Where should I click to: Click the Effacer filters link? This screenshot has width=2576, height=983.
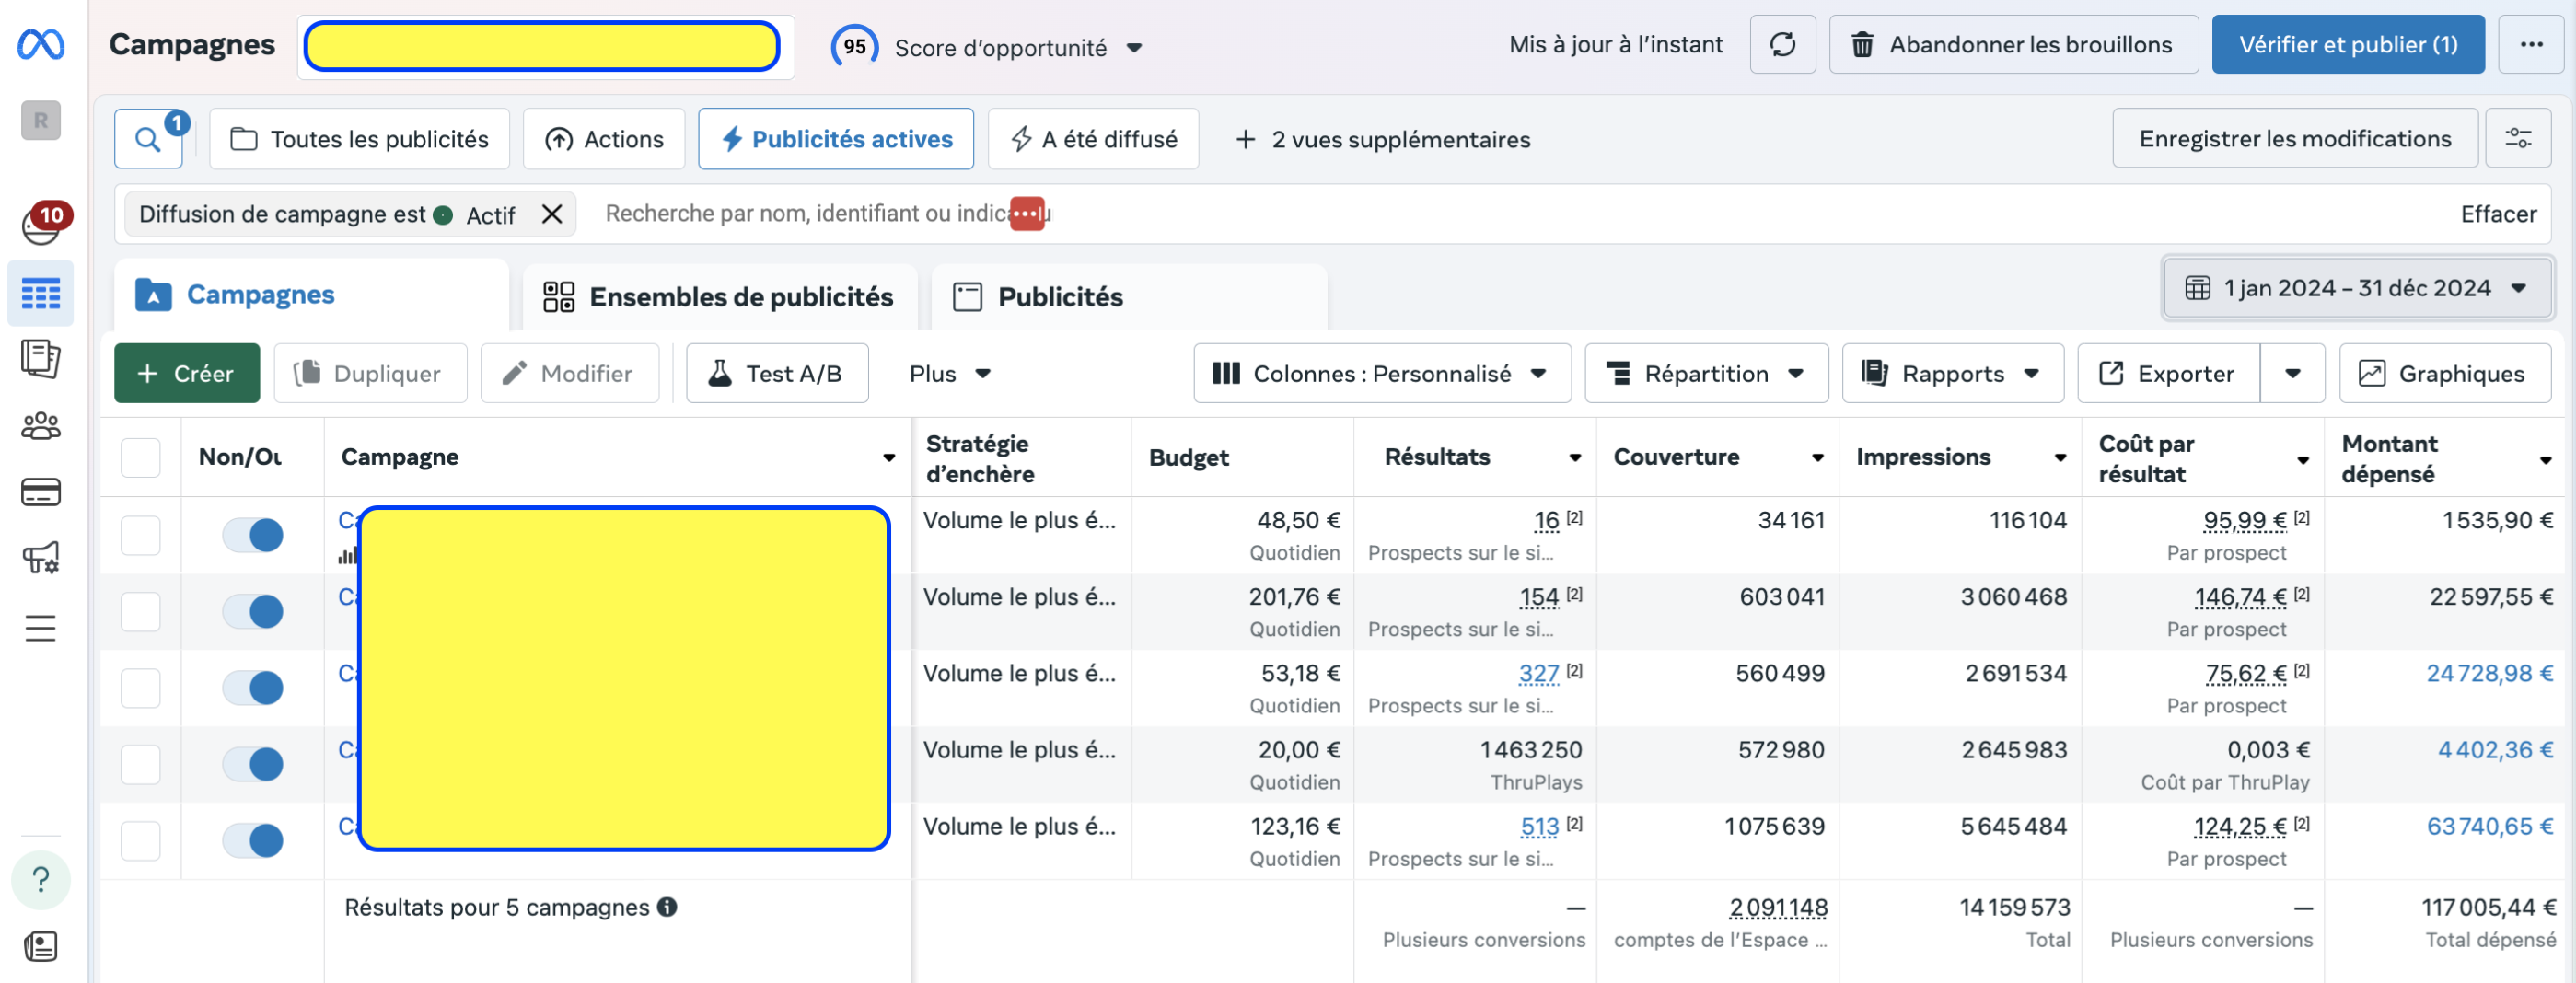coord(2497,214)
